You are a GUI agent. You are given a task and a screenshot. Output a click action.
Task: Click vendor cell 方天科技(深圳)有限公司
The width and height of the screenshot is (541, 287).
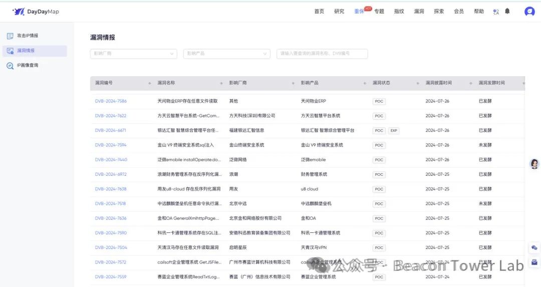click(252, 116)
